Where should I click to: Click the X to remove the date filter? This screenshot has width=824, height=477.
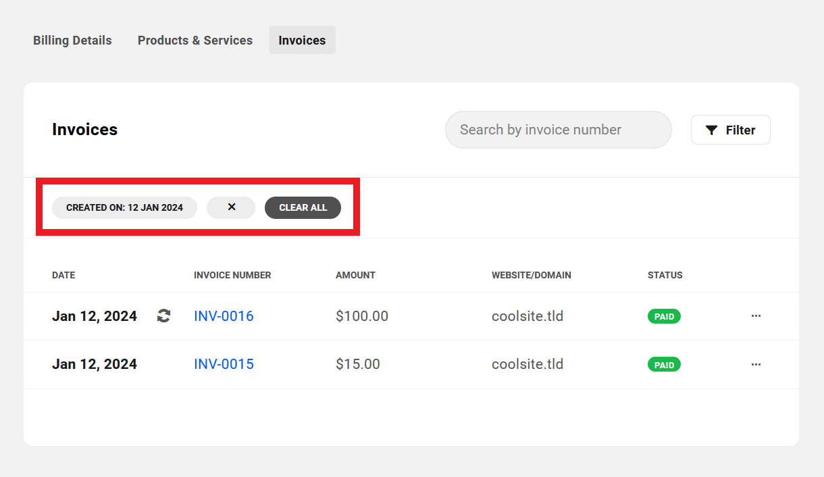tap(231, 207)
